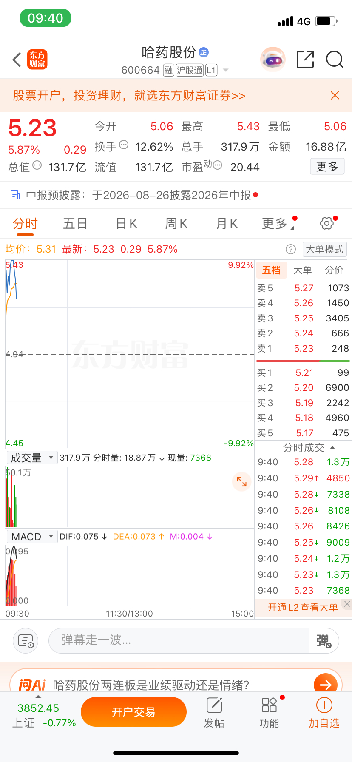Tap the 东方财富 orange logo icon
352x762 pixels.
[37, 60]
